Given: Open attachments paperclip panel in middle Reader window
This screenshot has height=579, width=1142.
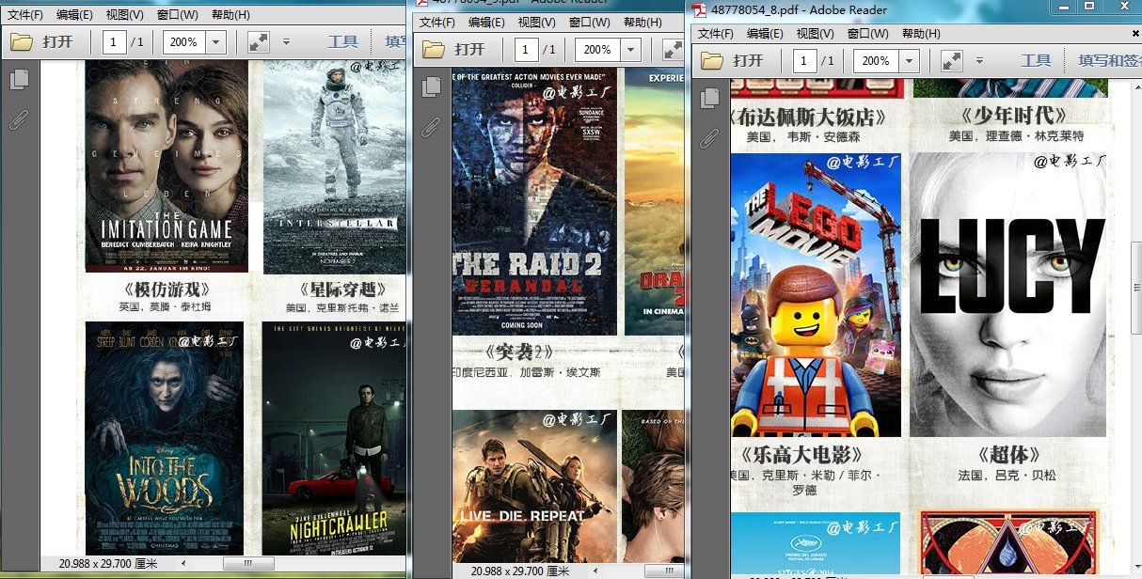Looking at the screenshot, I should pyautogui.click(x=431, y=127).
